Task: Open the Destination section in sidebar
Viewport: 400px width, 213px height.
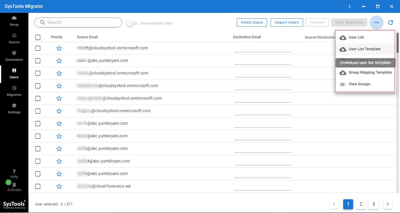Action: point(14,56)
